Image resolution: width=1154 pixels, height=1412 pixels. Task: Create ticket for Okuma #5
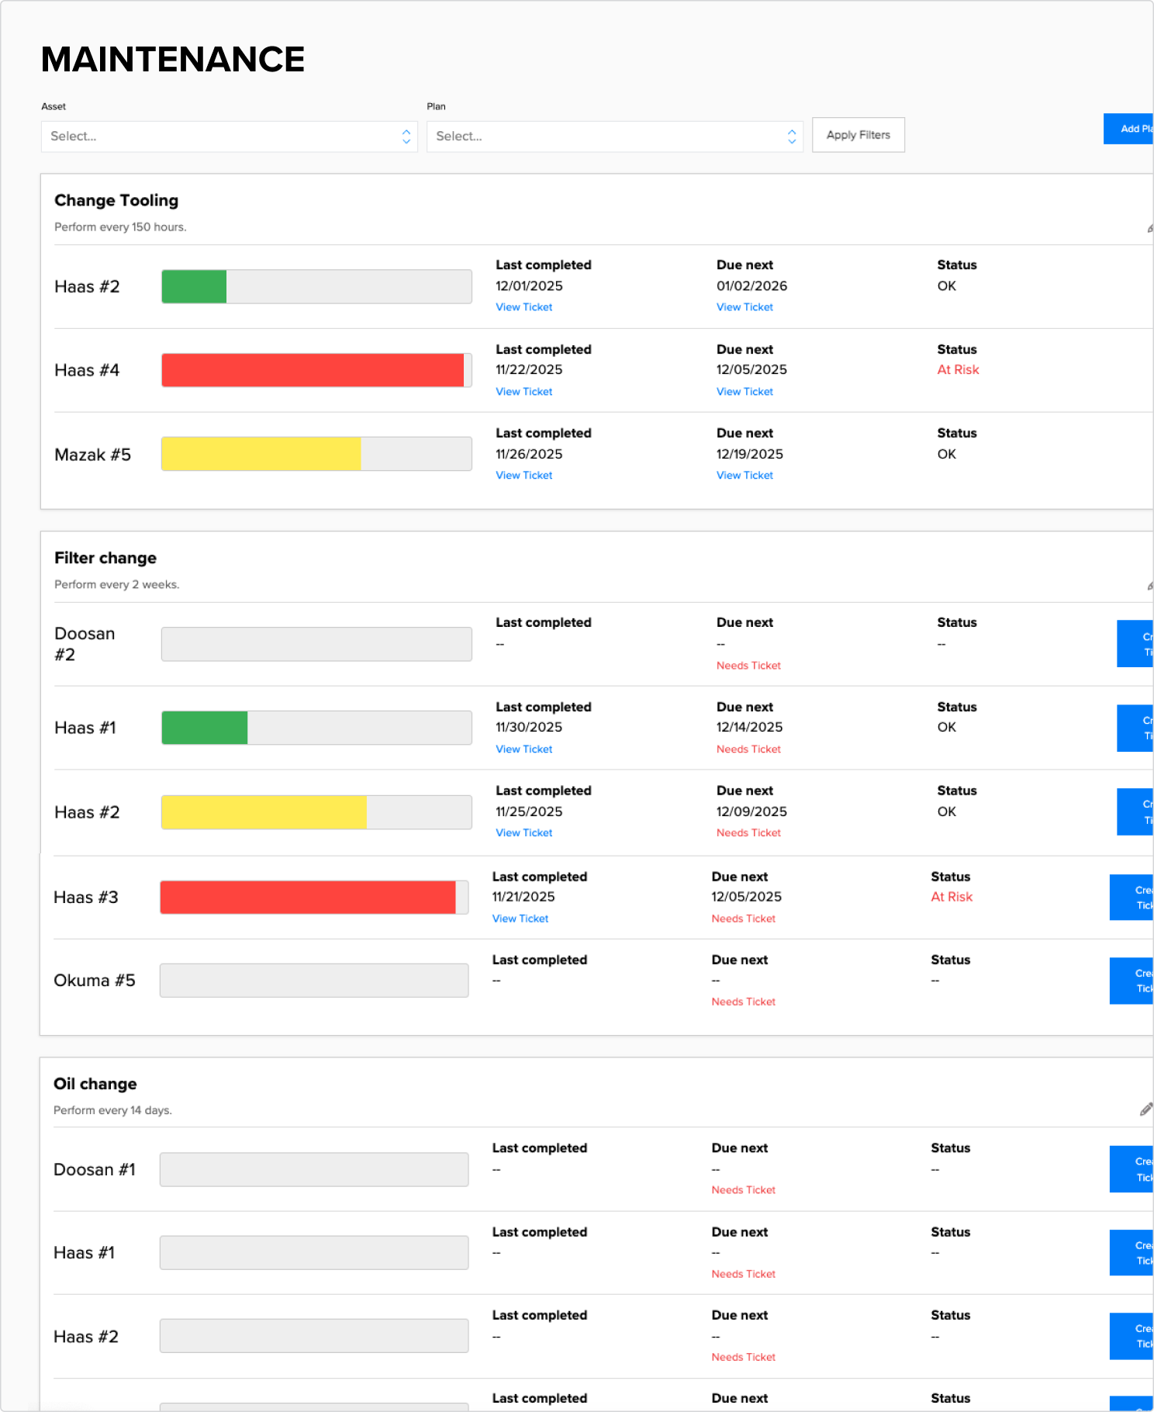click(x=1132, y=981)
